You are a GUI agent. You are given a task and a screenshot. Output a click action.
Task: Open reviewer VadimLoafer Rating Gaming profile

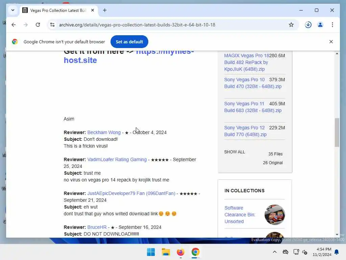pyautogui.click(x=117, y=159)
